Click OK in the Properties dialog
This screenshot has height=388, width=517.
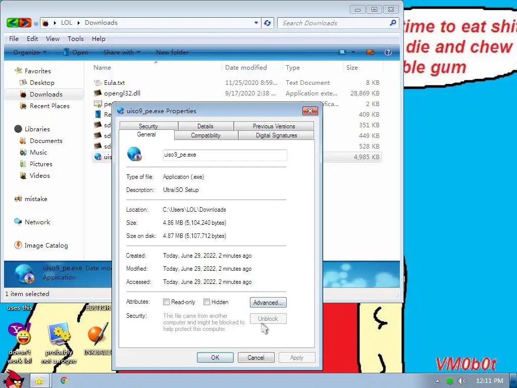(215, 357)
